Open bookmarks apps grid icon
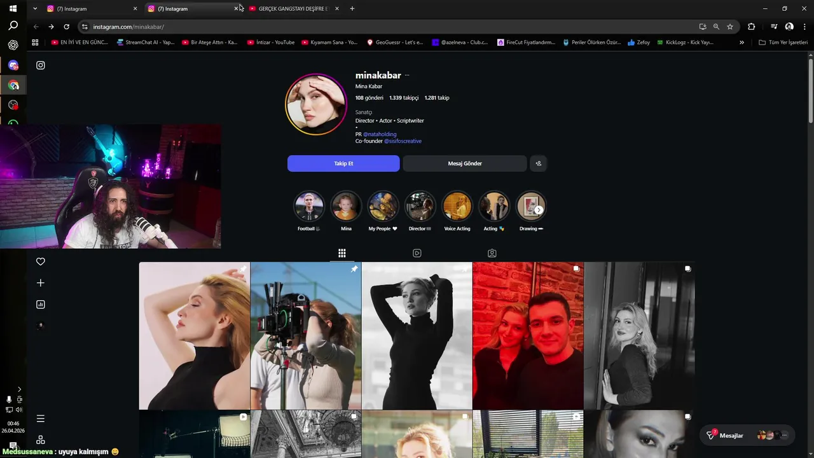The height and width of the screenshot is (458, 814). (35, 43)
